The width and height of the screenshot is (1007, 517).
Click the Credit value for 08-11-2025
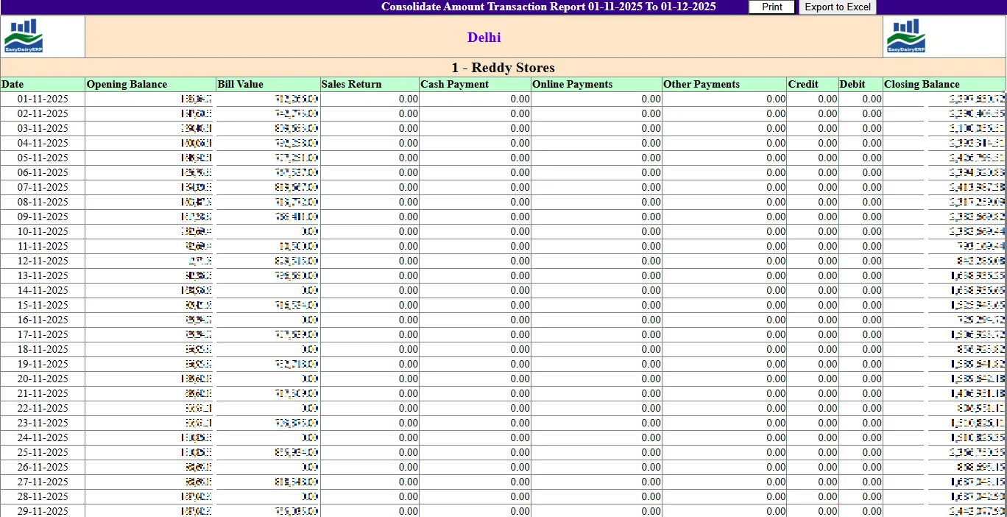point(827,202)
